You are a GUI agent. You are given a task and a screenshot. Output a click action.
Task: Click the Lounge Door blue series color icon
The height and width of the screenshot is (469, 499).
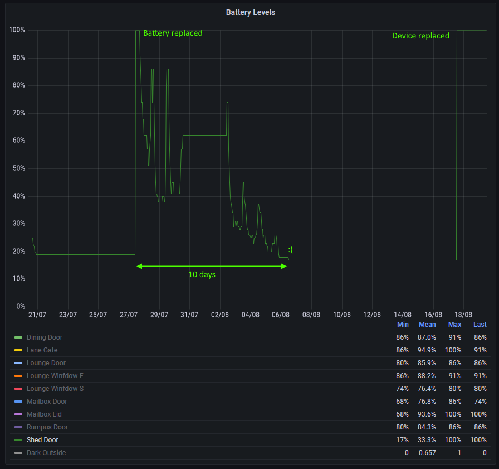pos(18,363)
